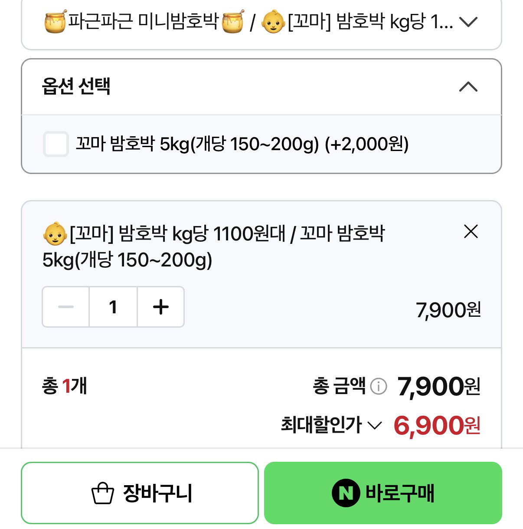Select the 꼬마 밤호박 5kg (+2,000원) option label

[242, 144]
